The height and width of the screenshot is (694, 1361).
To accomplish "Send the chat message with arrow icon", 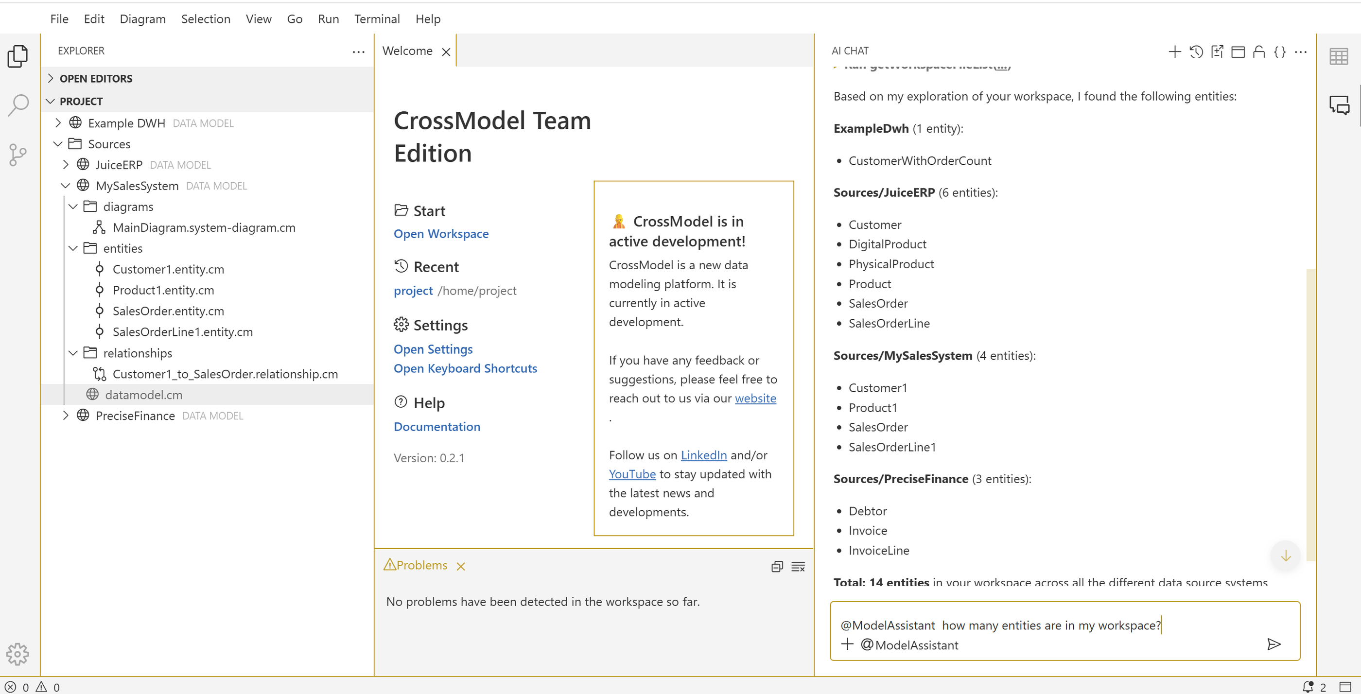I will 1274,644.
